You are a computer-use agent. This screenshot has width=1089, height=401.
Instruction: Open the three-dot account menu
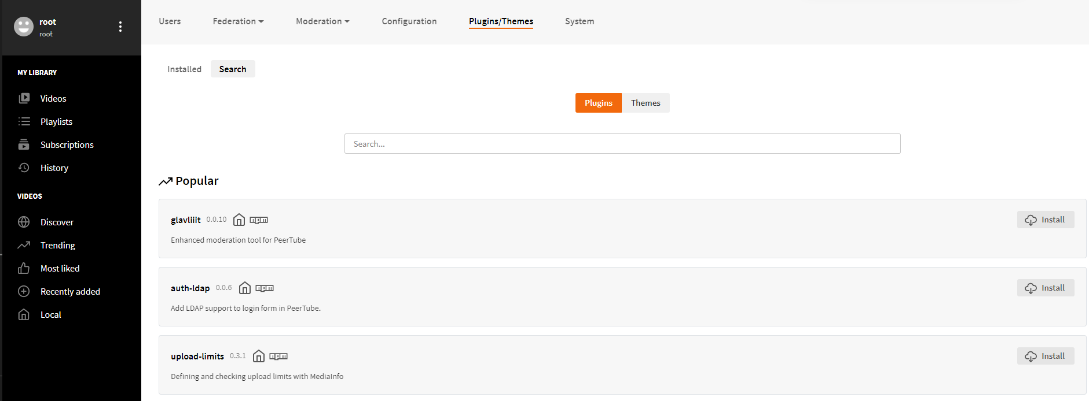pos(120,27)
